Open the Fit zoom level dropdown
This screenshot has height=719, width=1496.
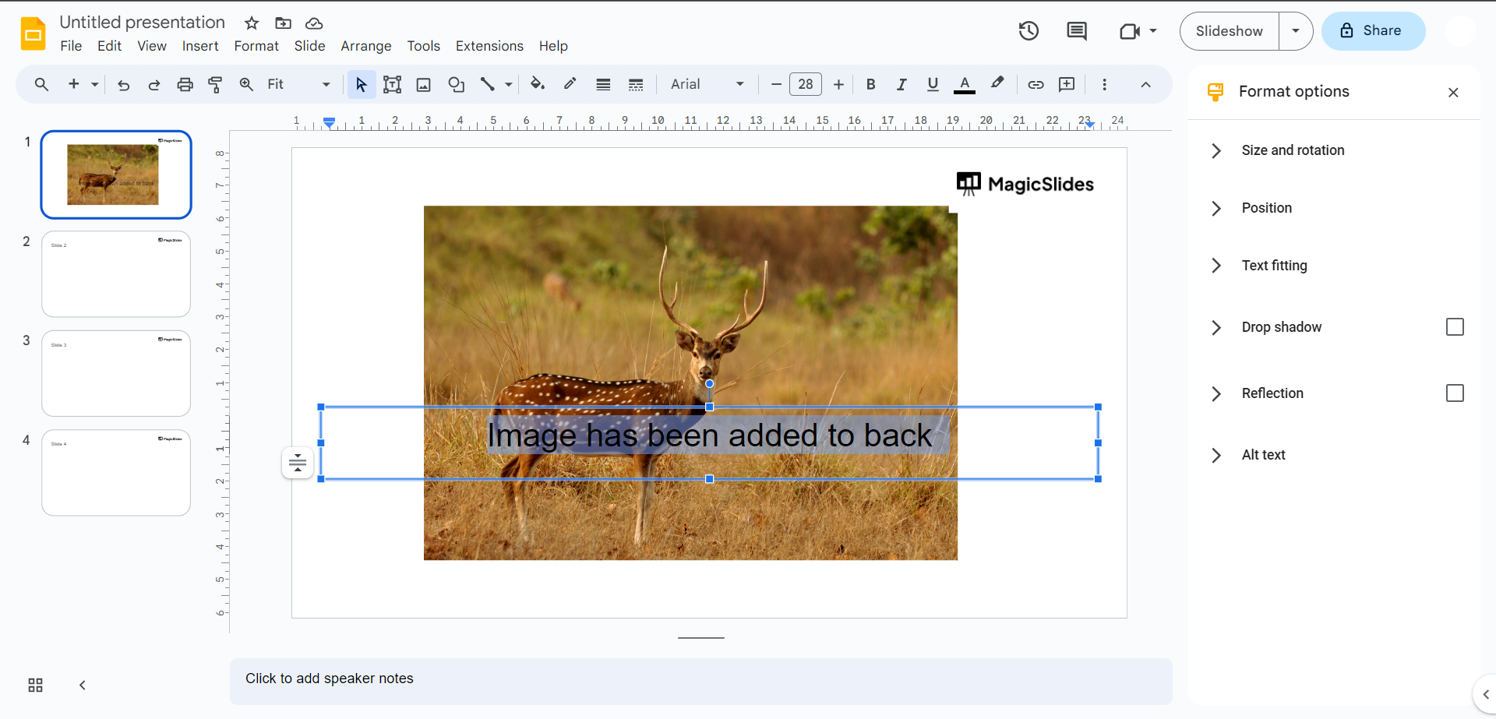pyautogui.click(x=298, y=84)
